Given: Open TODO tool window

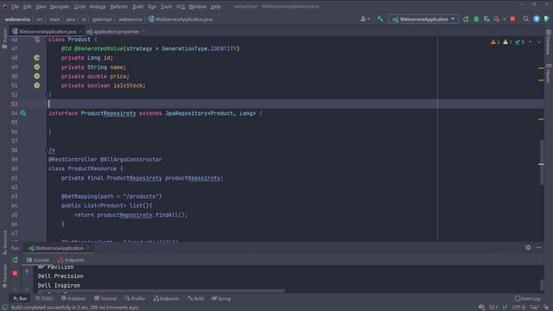Looking at the screenshot, I should 44,298.
